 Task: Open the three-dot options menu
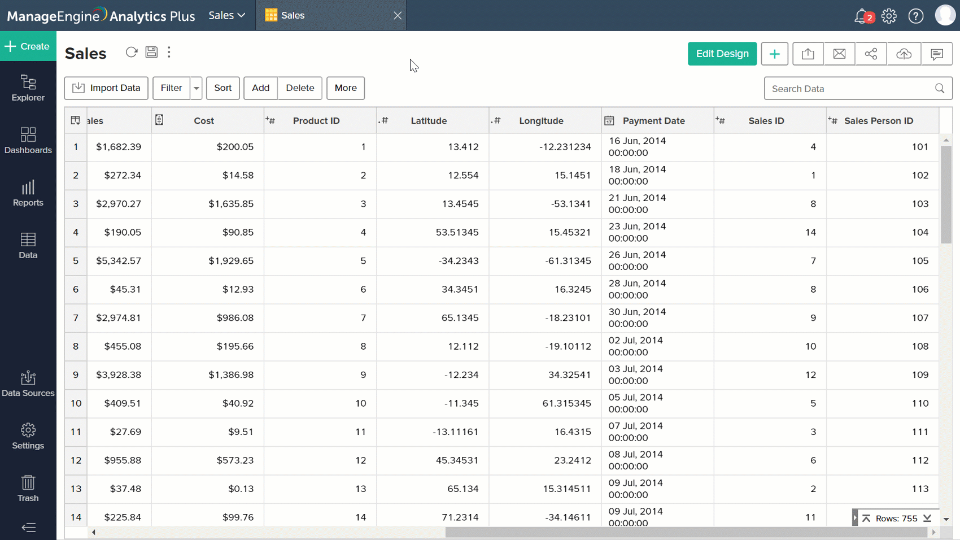coord(169,52)
